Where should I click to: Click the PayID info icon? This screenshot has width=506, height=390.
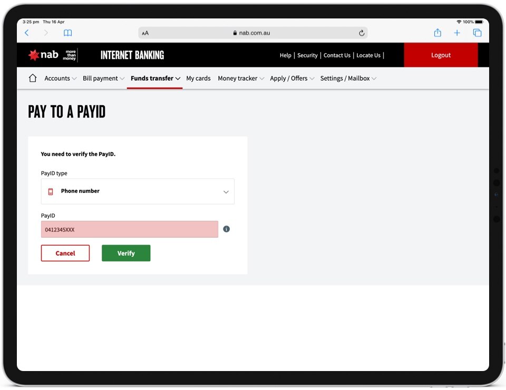pyautogui.click(x=226, y=229)
